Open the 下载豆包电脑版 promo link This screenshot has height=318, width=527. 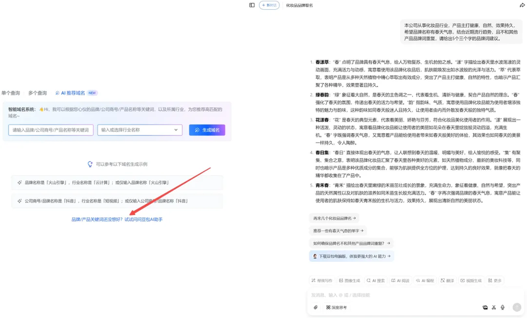pyautogui.click(x=351, y=256)
